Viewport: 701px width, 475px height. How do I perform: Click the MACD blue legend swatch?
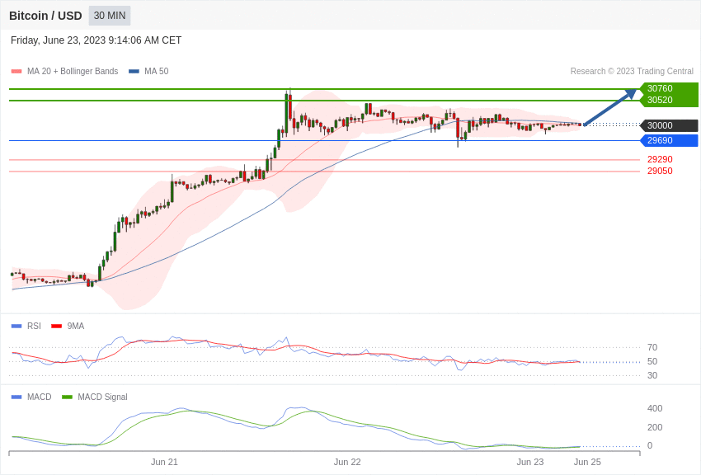coord(16,397)
